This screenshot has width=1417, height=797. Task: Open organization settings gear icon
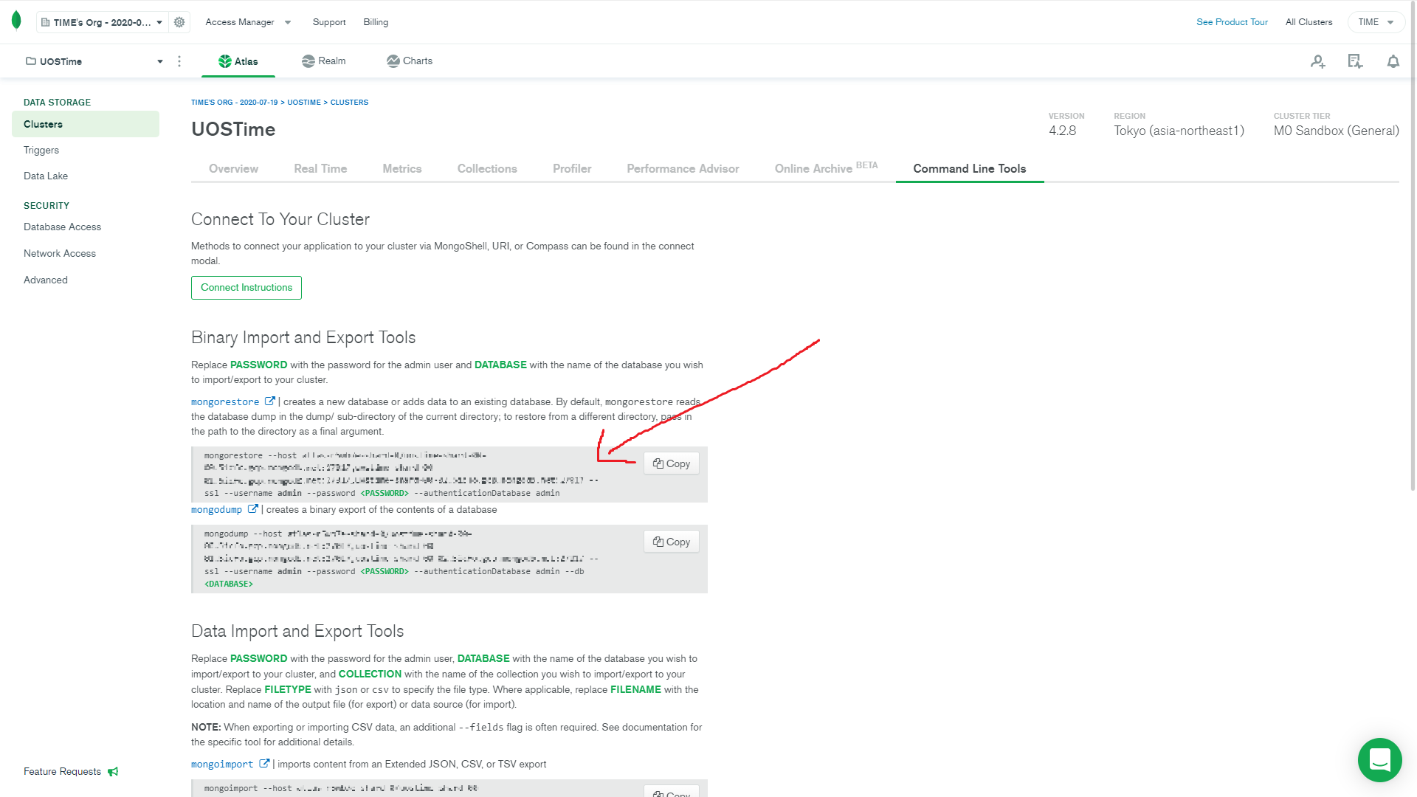[179, 22]
